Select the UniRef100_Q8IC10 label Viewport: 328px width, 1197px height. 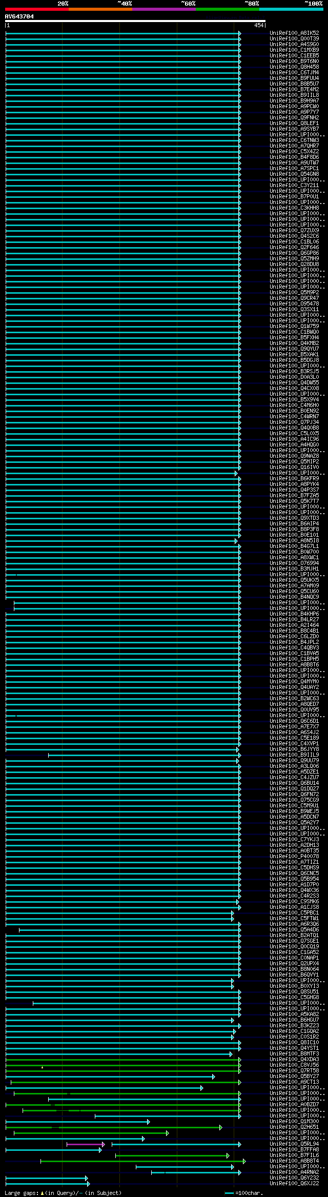(294, 1043)
